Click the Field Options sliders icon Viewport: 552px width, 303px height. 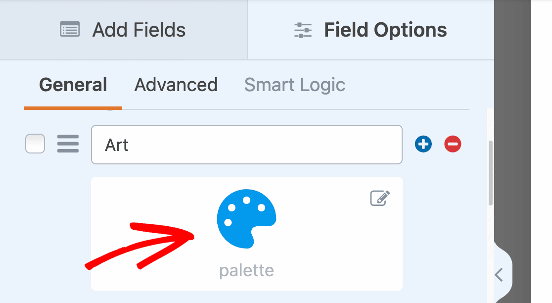pyautogui.click(x=303, y=30)
